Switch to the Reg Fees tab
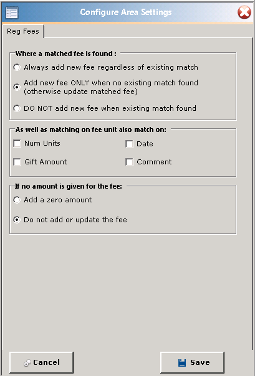255x376 pixels. click(x=23, y=31)
